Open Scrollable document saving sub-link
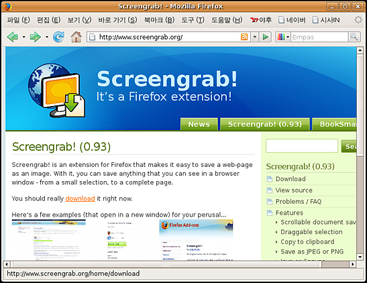This screenshot has width=367, height=283. tap(318, 222)
